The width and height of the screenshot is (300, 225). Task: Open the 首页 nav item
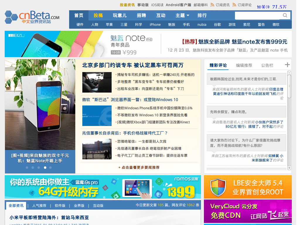pos(79,15)
